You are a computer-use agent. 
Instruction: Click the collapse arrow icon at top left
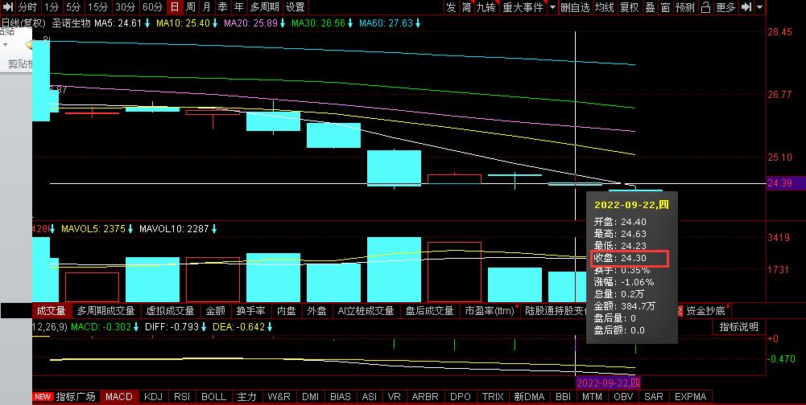tap(8, 7)
